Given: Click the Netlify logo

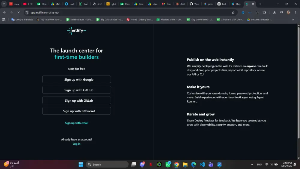Looking at the screenshot, I should click(x=76, y=30).
